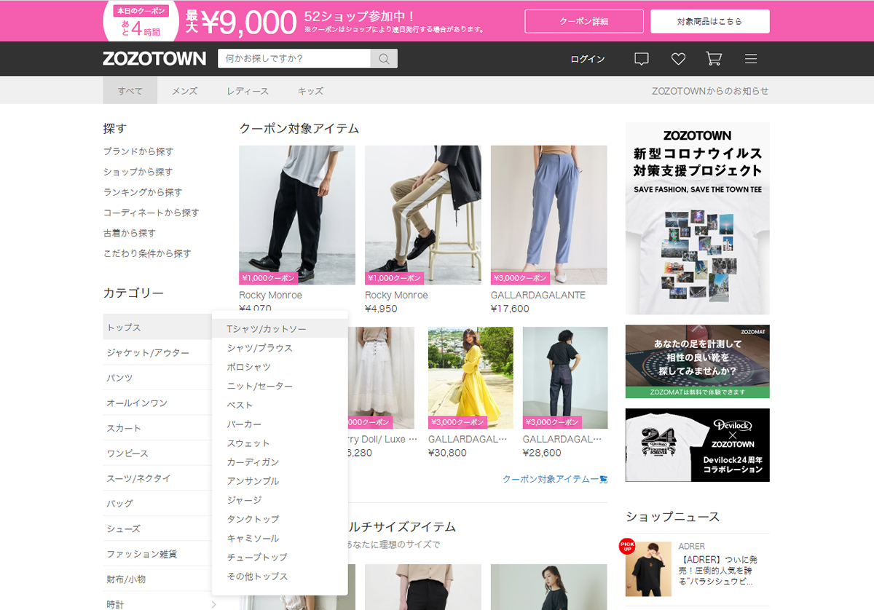The height and width of the screenshot is (610, 874).
Task: Select the スーツ/ネクタイ category
Action: [x=157, y=478]
